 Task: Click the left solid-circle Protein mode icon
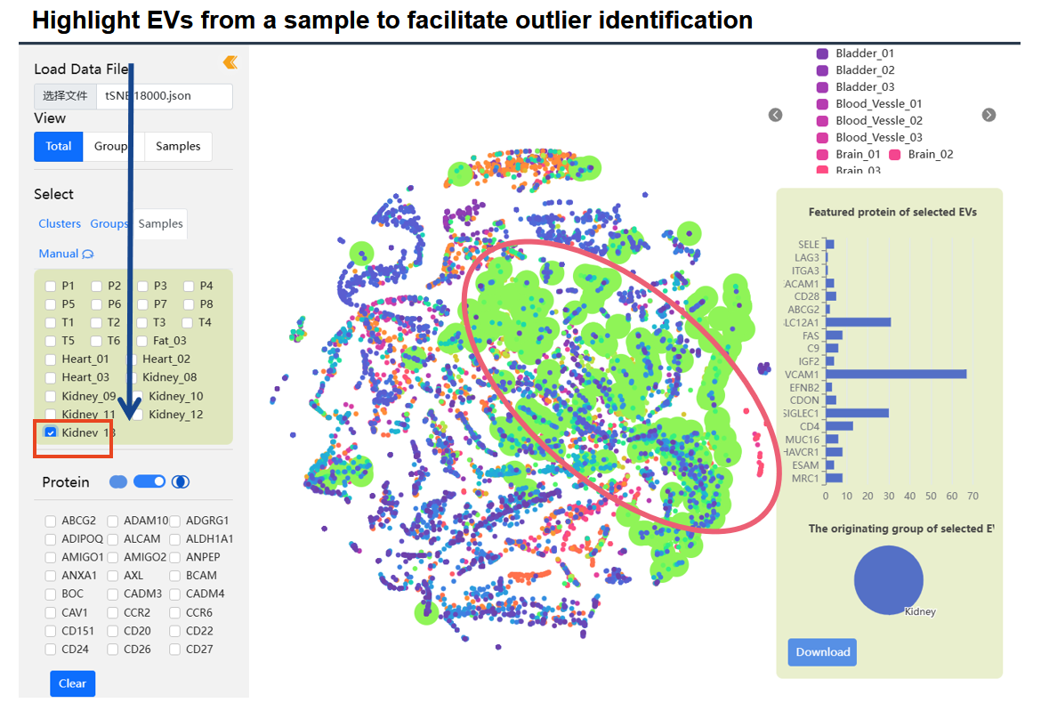[x=118, y=482]
